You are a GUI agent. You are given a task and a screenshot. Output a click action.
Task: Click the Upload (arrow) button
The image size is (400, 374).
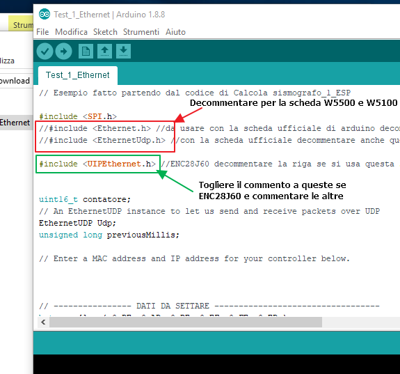click(63, 52)
